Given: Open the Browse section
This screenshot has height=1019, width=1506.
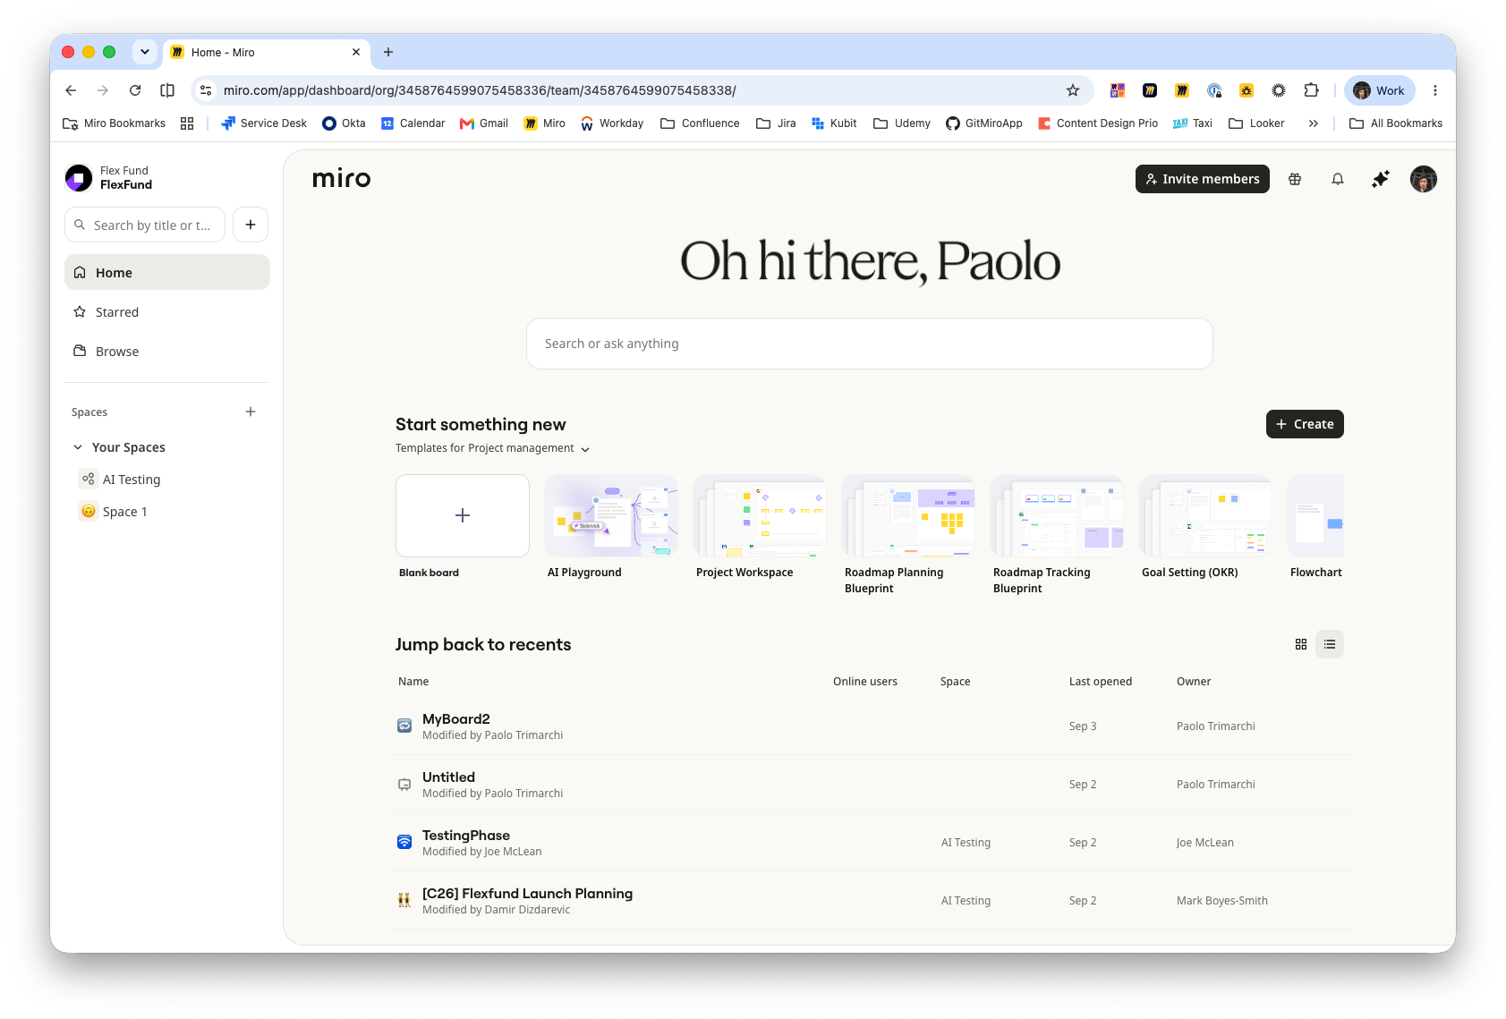Looking at the screenshot, I should click(167, 352).
